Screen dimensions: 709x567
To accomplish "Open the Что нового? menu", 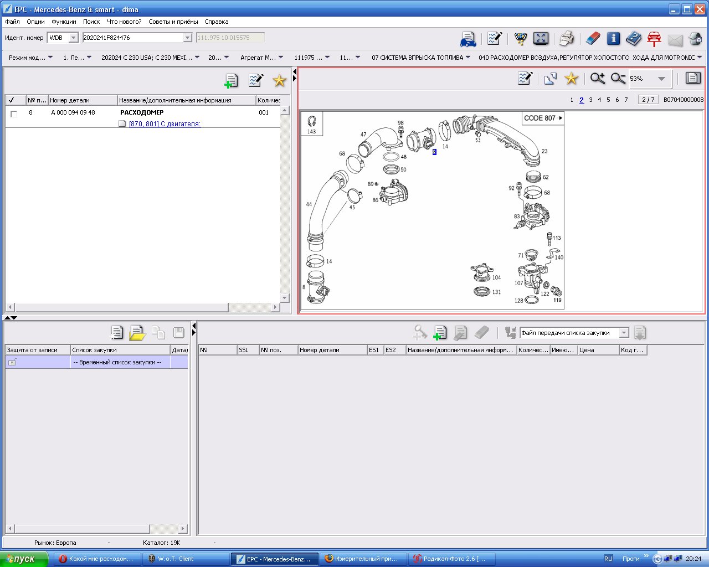I will coord(124,22).
